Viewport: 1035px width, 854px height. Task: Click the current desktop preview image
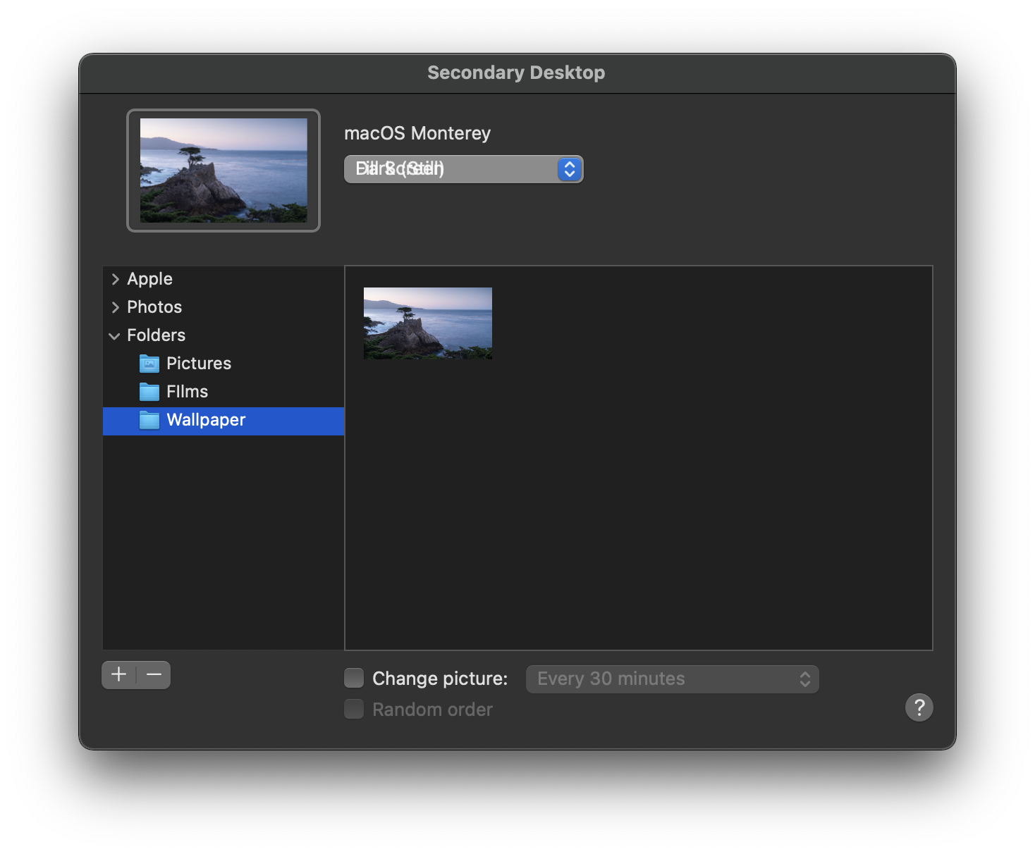[223, 171]
